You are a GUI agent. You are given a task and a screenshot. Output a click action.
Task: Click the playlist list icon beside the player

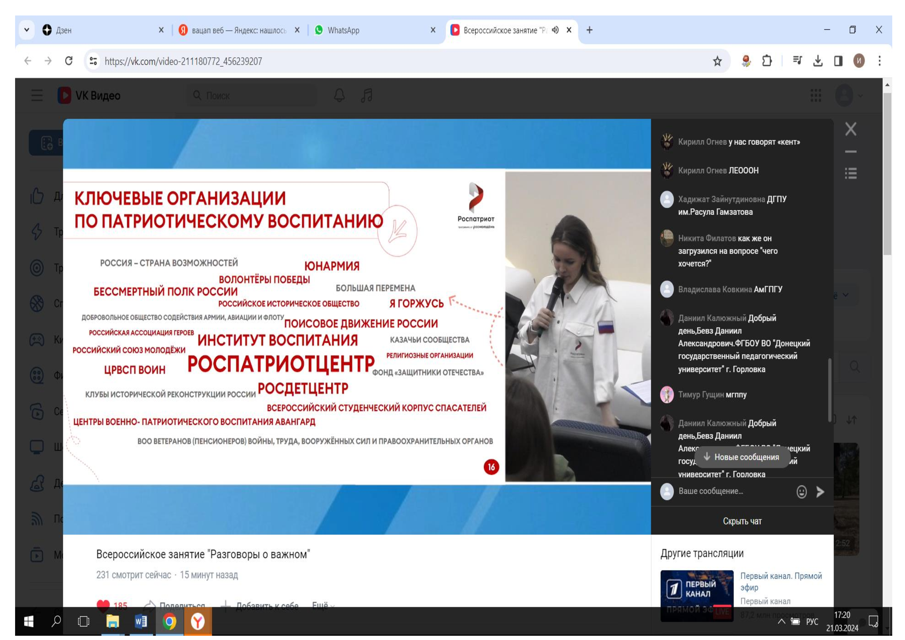click(850, 173)
